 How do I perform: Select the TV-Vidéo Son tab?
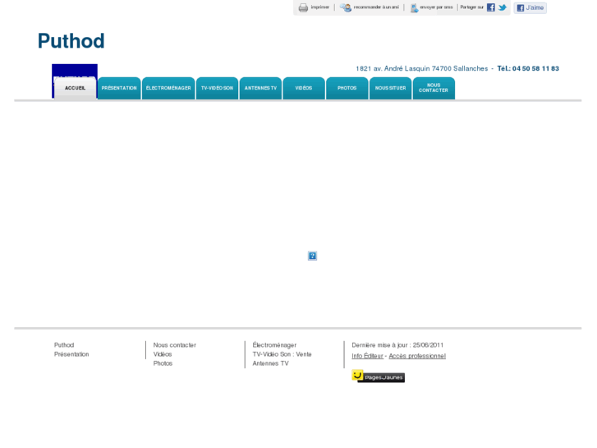(x=217, y=88)
